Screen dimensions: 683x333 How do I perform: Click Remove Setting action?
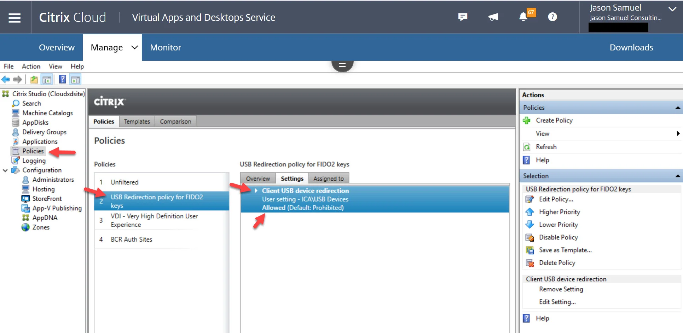coord(561,289)
